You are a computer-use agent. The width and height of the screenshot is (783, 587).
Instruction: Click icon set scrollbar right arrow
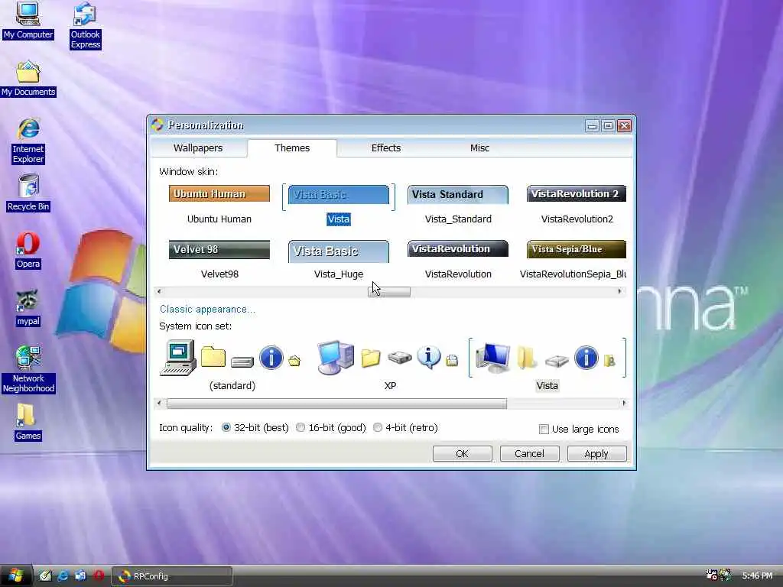623,403
